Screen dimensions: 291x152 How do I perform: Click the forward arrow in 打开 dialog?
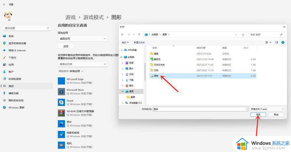pos(128,35)
